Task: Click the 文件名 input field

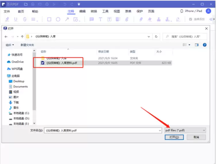Action: [103, 130]
